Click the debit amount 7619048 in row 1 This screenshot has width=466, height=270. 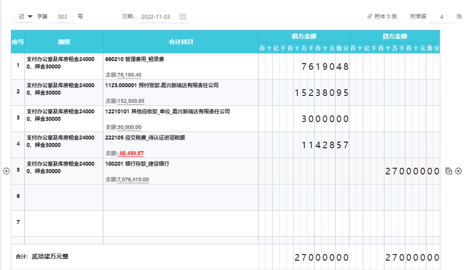(x=324, y=66)
